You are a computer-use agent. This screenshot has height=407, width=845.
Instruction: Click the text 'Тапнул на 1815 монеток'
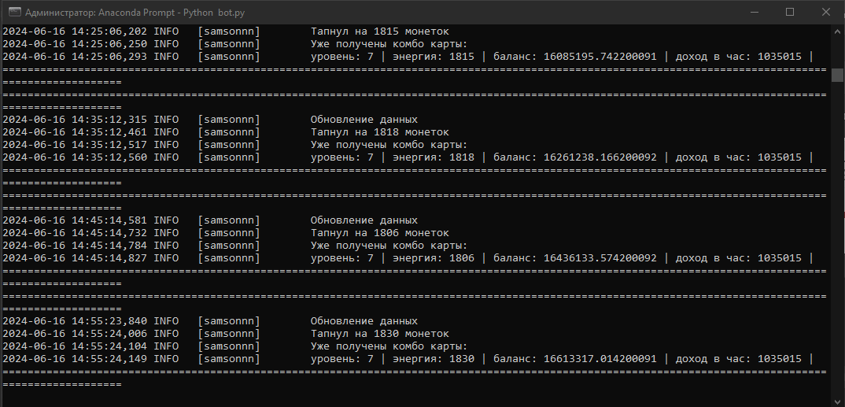pyautogui.click(x=379, y=31)
